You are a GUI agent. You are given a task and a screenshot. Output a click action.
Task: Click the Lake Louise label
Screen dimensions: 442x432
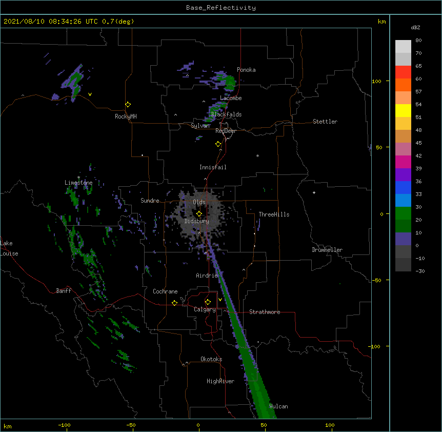tap(9, 248)
